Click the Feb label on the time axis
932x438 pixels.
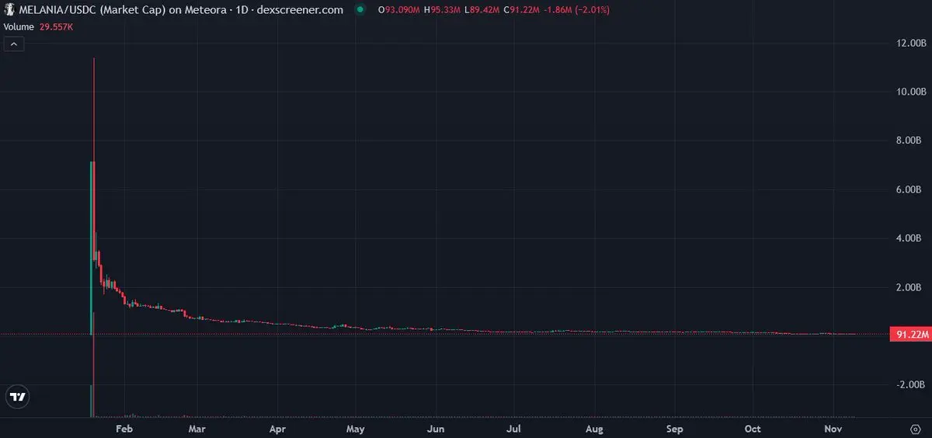(x=123, y=429)
